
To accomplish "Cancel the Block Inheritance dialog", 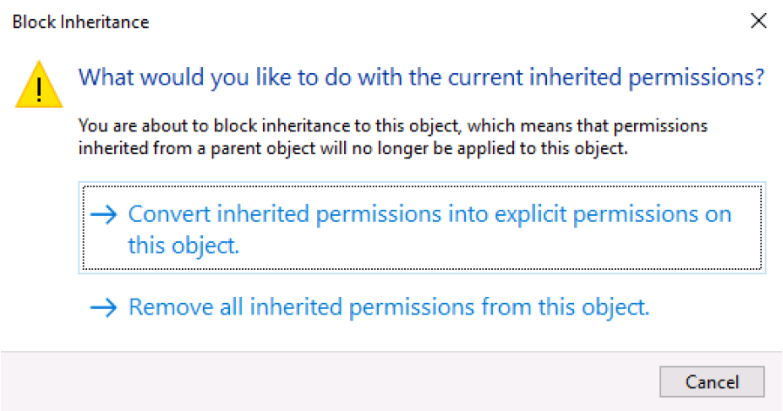I will tap(712, 382).
